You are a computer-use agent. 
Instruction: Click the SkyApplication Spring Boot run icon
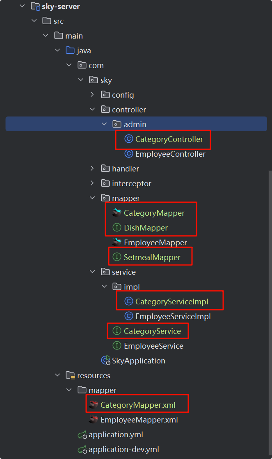(x=106, y=361)
